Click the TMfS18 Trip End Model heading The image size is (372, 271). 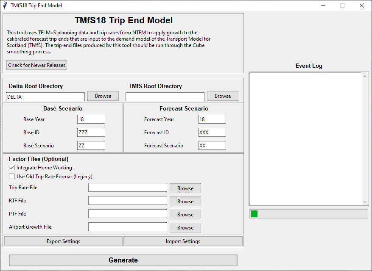[123, 20]
